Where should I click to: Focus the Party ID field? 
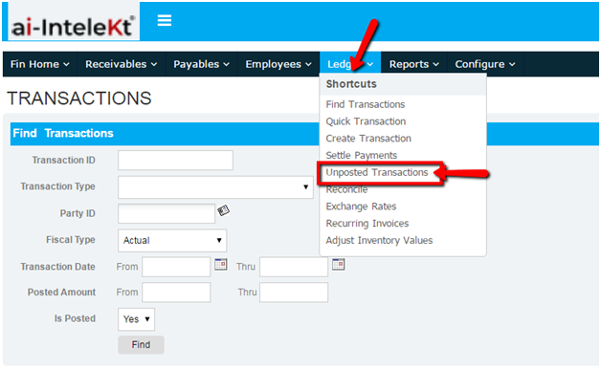click(x=167, y=213)
